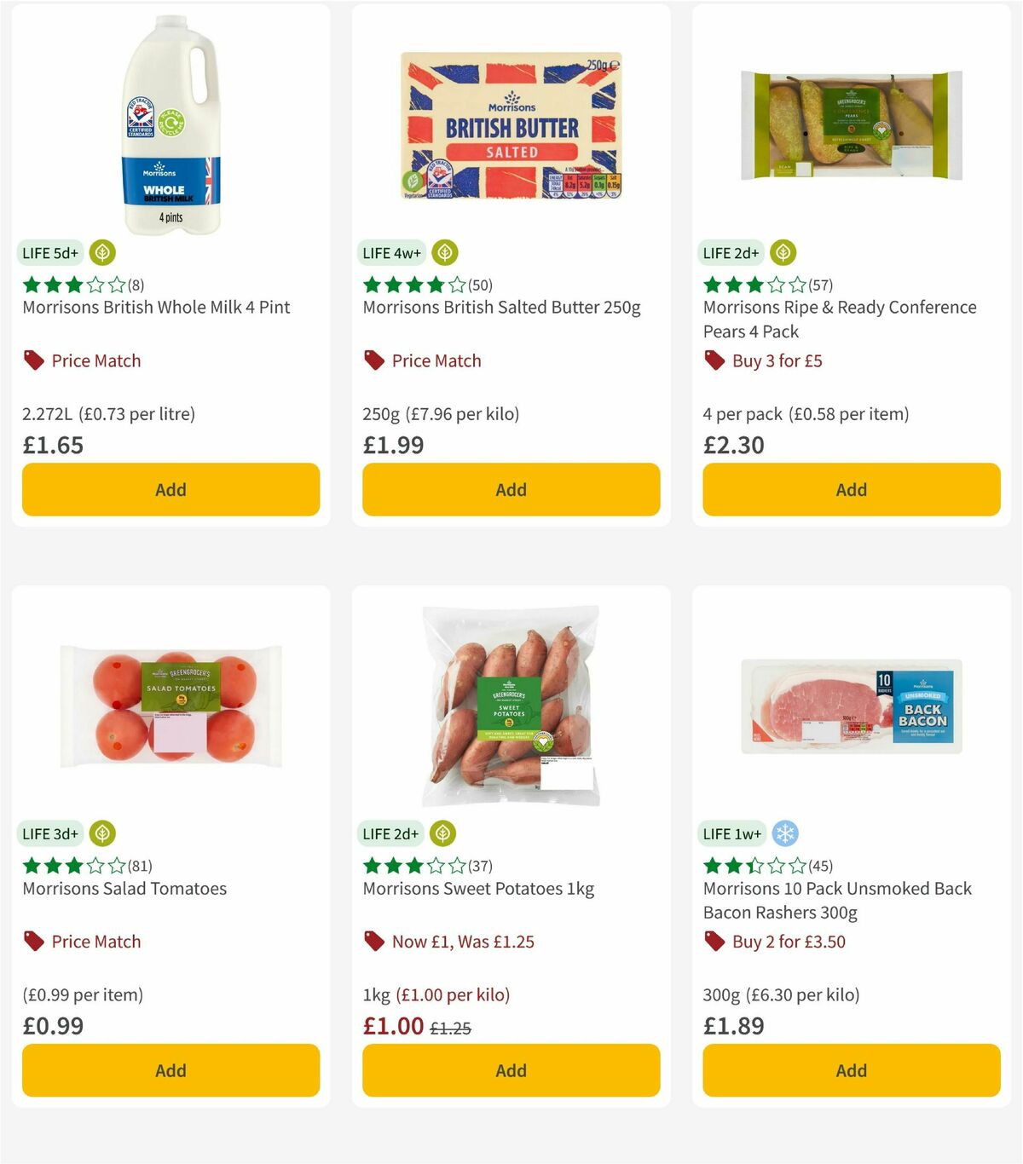Viewport: 1023px width, 1164px height.
Task: Click the leaf icon beside the Conference Pears LIFE badge
Action: pos(783,252)
